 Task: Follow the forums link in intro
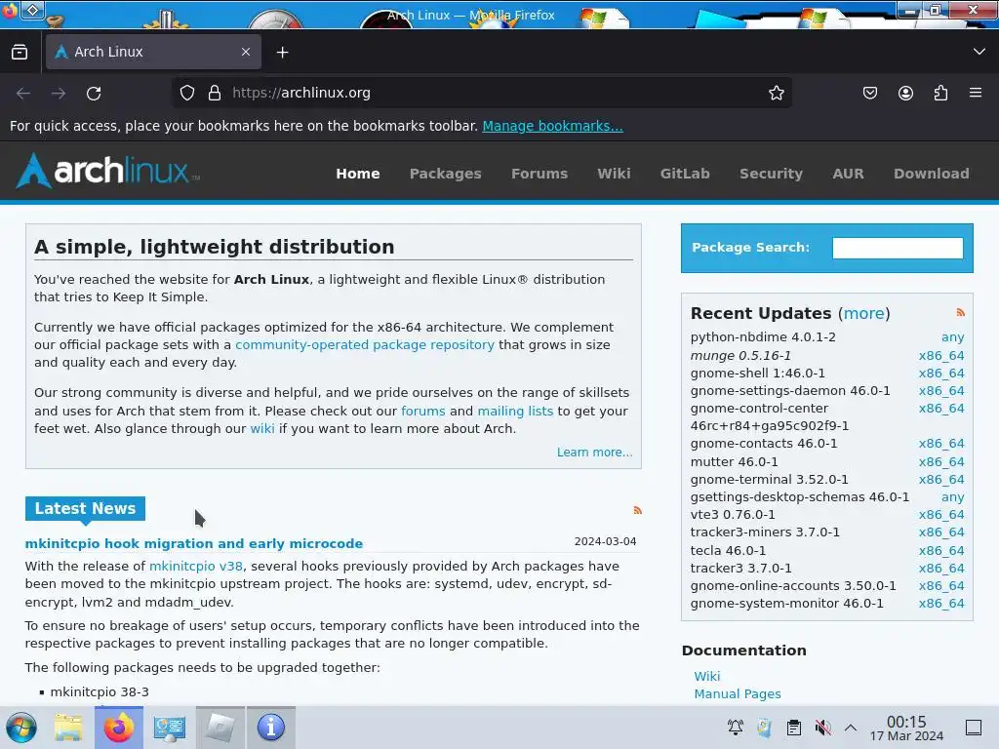pos(423,411)
